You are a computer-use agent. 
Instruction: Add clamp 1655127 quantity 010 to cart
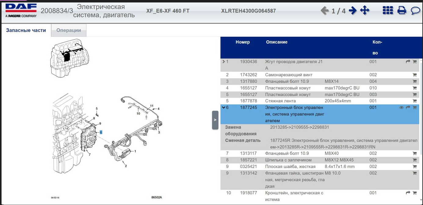[x=414, y=88]
